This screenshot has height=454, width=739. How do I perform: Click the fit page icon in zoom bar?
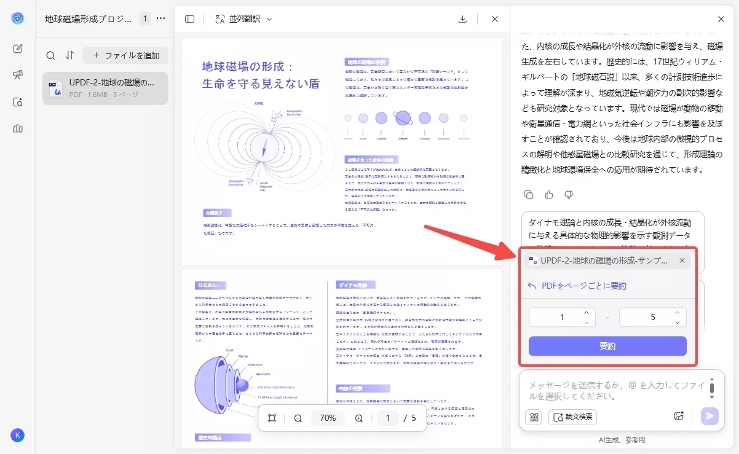[x=272, y=418]
